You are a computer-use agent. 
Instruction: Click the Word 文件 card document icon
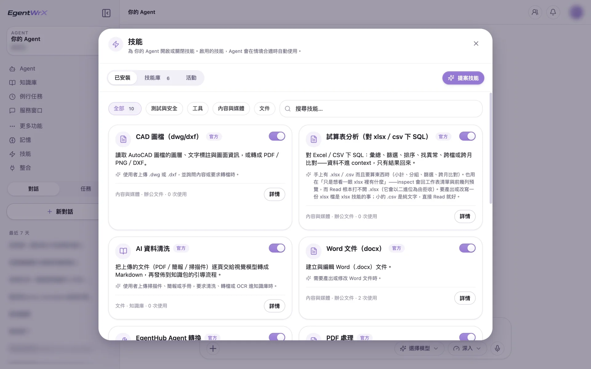pos(314,251)
